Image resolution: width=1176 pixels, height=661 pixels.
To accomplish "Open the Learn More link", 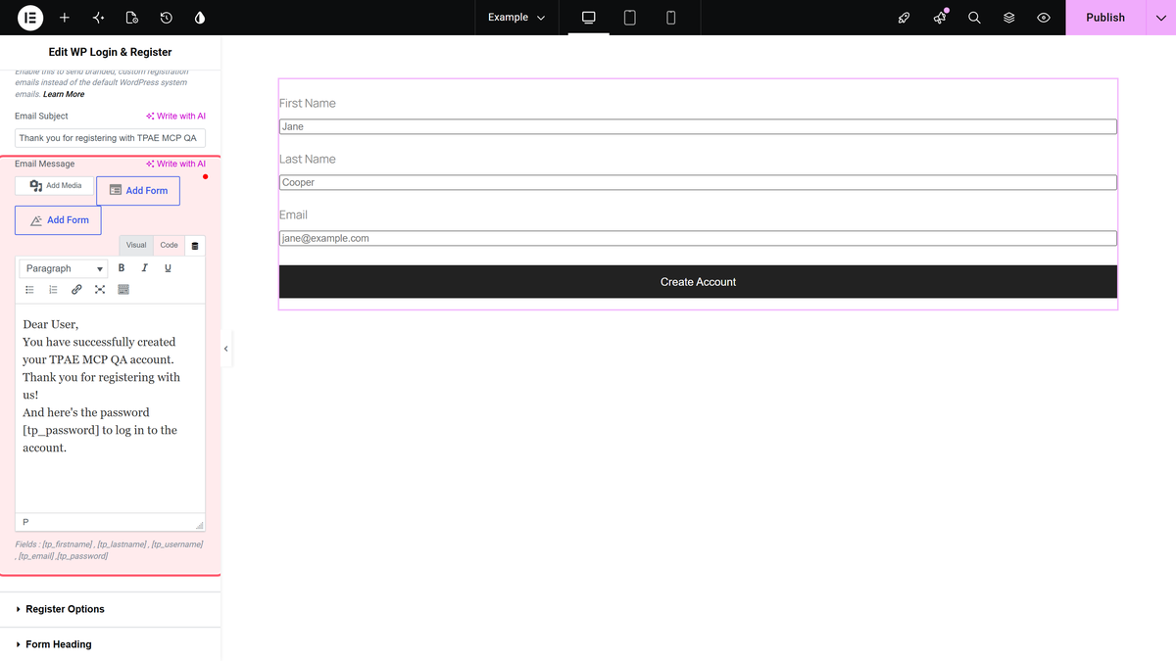I will (x=64, y=94).
